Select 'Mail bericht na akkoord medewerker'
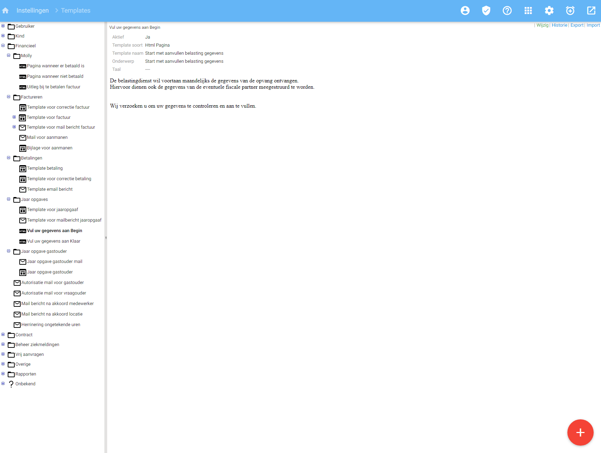 tap(57, 304)
